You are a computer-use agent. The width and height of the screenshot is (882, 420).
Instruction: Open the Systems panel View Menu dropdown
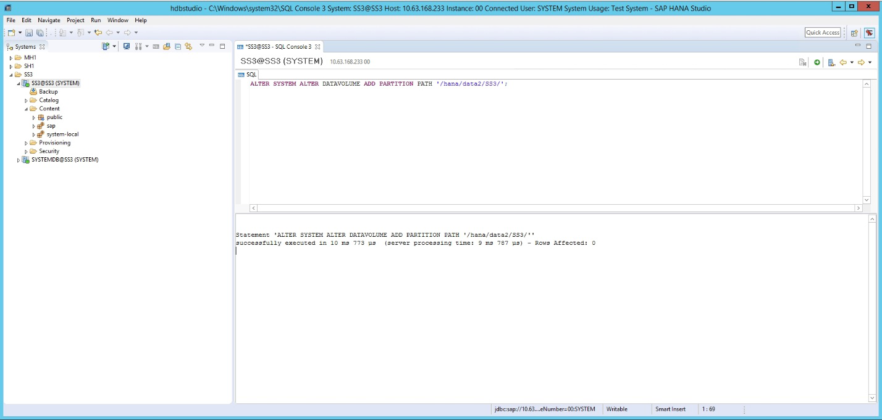click(x=202, y=46)
